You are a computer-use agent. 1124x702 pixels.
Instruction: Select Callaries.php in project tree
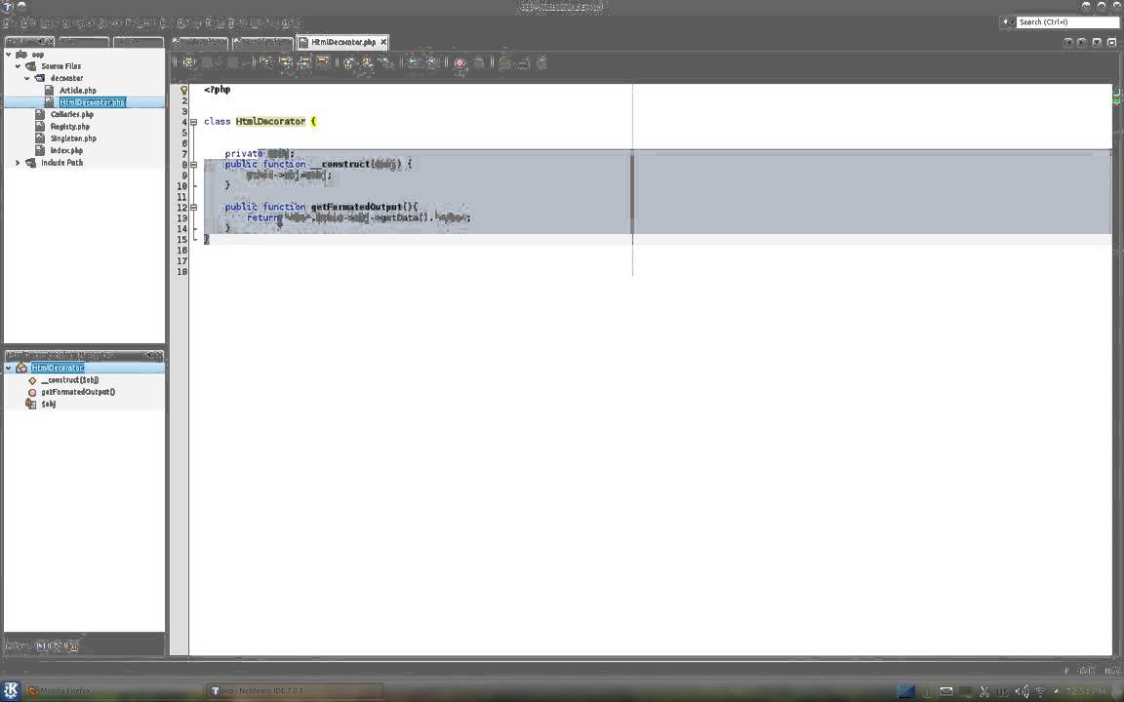(71, 115)
